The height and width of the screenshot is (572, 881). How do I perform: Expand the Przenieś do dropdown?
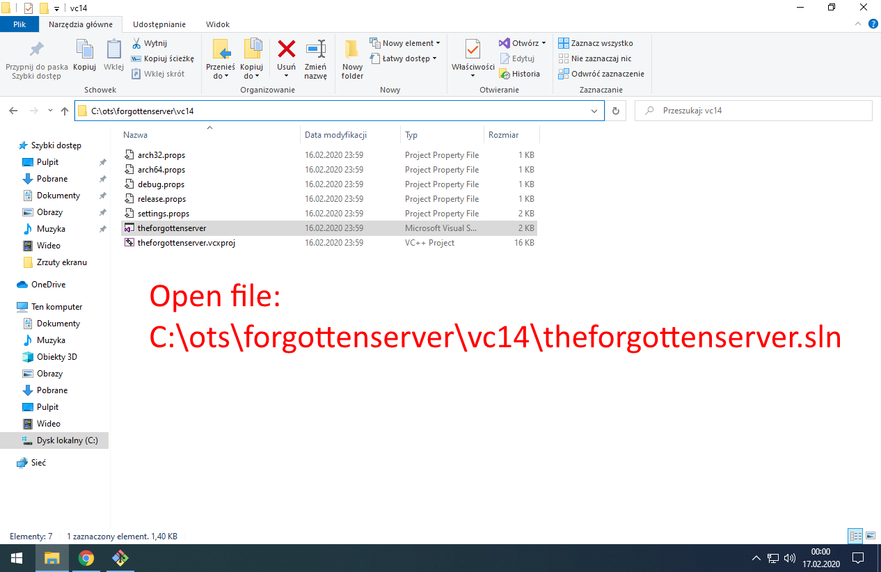pos(221,58)
